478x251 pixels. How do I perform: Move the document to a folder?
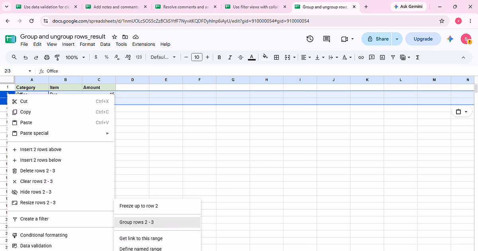(x=125, y=37)
